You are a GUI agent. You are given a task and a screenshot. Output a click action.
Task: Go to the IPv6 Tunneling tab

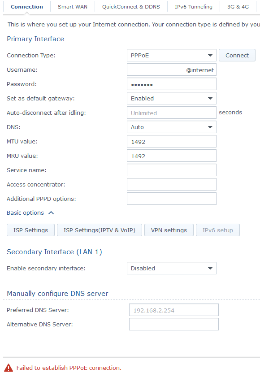pos(194,7)
